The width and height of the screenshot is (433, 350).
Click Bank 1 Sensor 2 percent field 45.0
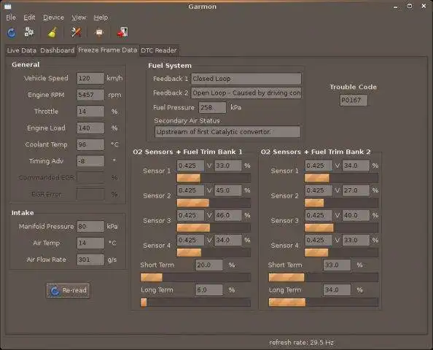[228, 190]
